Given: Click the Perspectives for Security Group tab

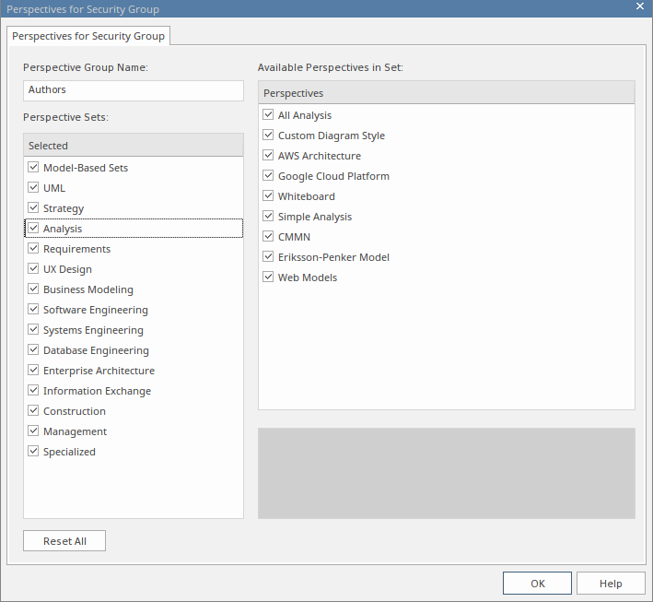Looking at the screenshot, I should [88, 36].
